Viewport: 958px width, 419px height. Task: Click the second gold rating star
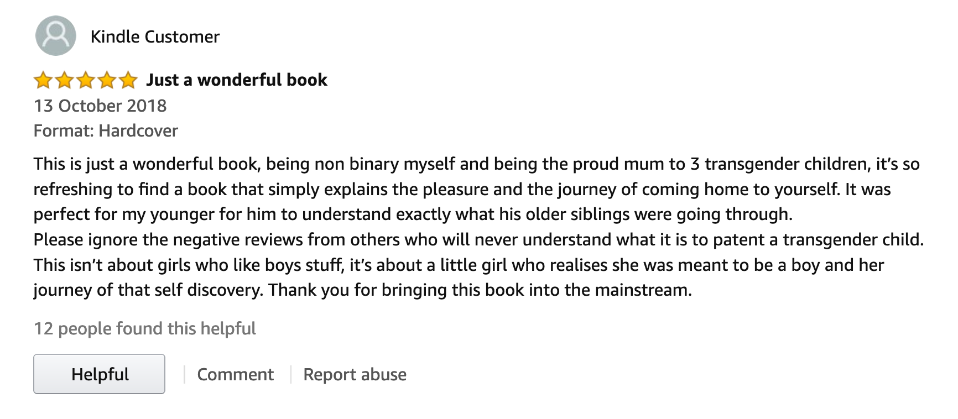(x=64, y=81)
